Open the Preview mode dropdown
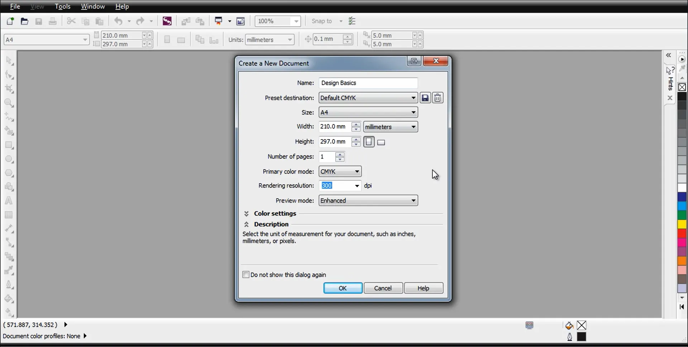The height and width of the screenshot is (347, 688). pos(368,200)
